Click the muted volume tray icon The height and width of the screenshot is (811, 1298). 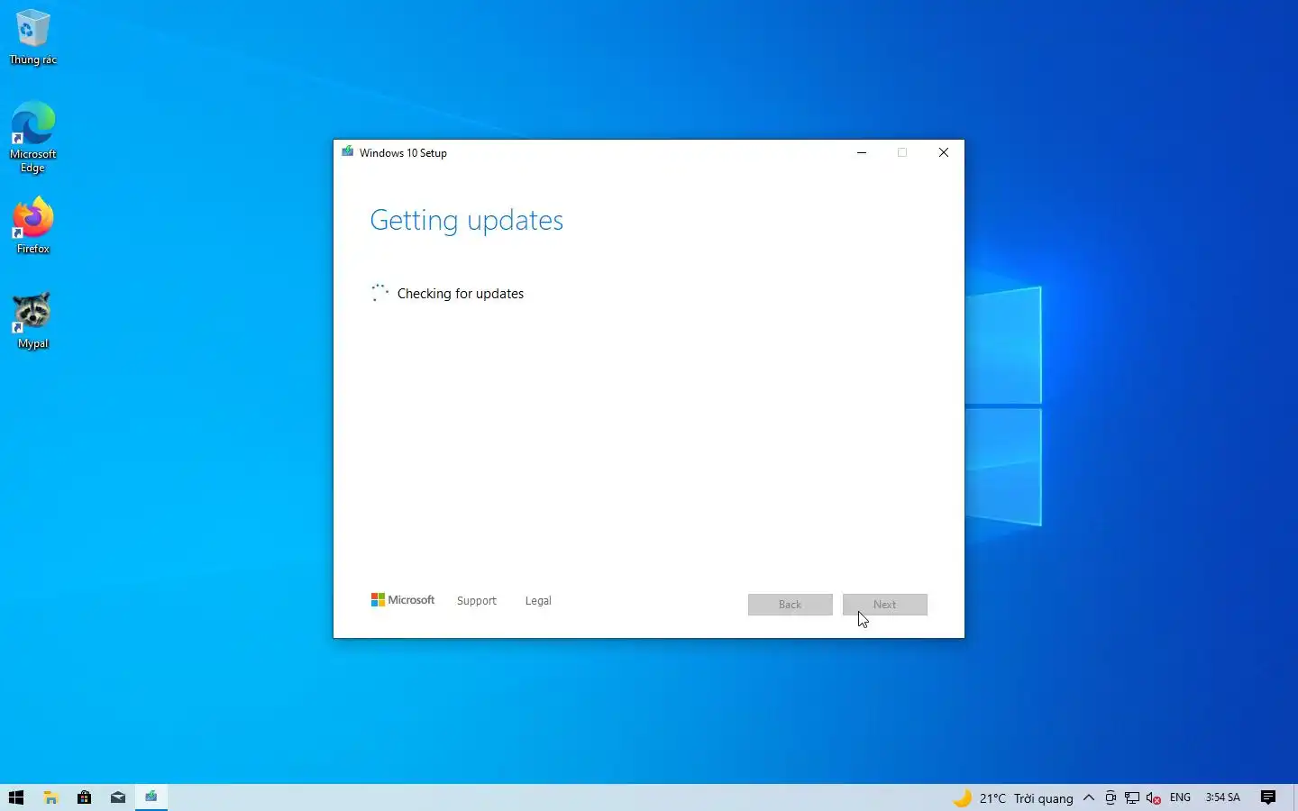click(x=1154, y=797)
